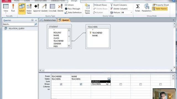This screenshot has width=177, height=99.
Task: Select the Query1 document tab
Action: [64, 20]
